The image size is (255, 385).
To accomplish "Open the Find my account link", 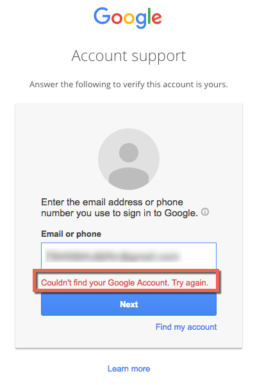I will pyautogui.click(x=186, y=327).
